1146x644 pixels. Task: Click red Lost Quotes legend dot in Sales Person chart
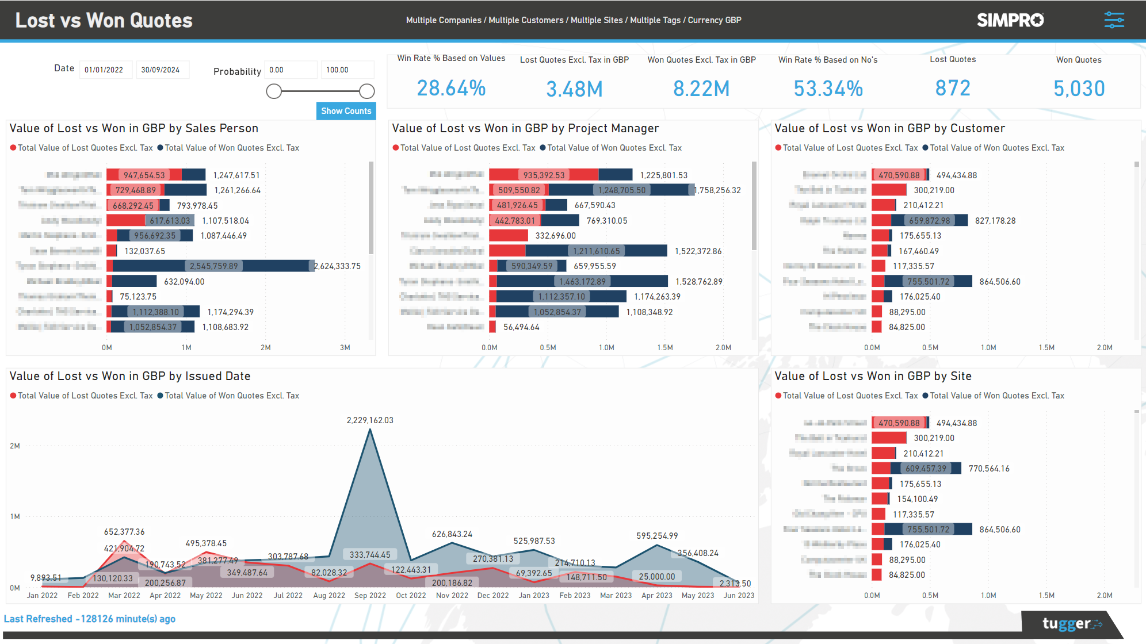(x=13, y=148)
